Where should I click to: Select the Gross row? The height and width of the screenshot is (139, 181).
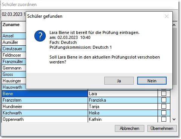14,74
